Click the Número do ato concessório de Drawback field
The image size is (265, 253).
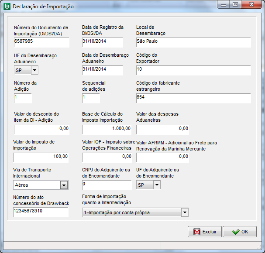41,212
